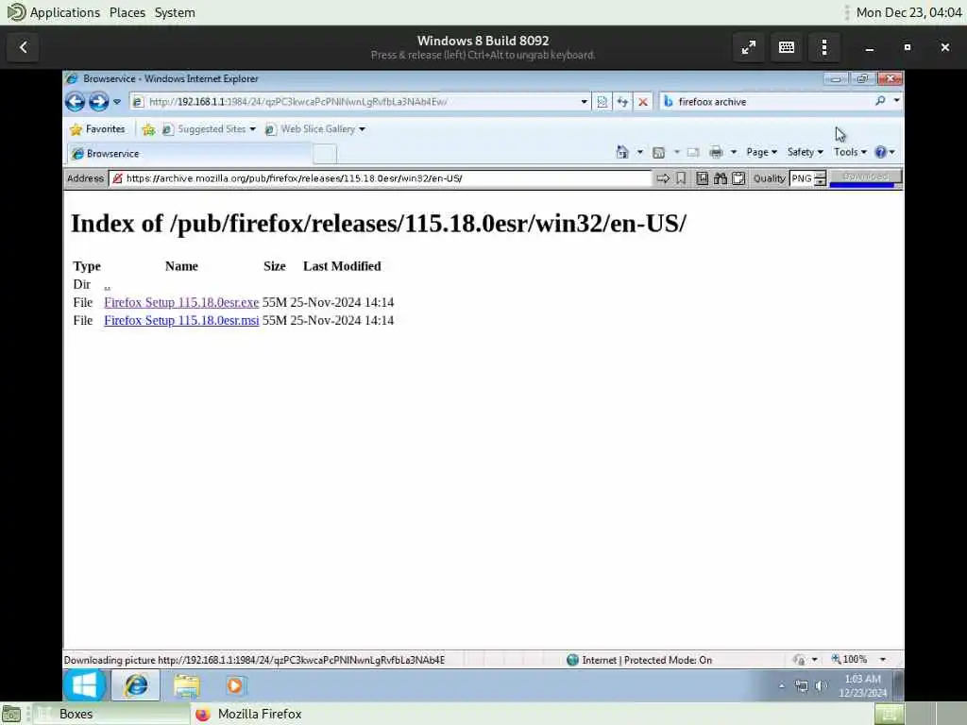Expand zoom level dropdown arrow in status bar
Screen dimensions: 967x725
pos(883,659)
